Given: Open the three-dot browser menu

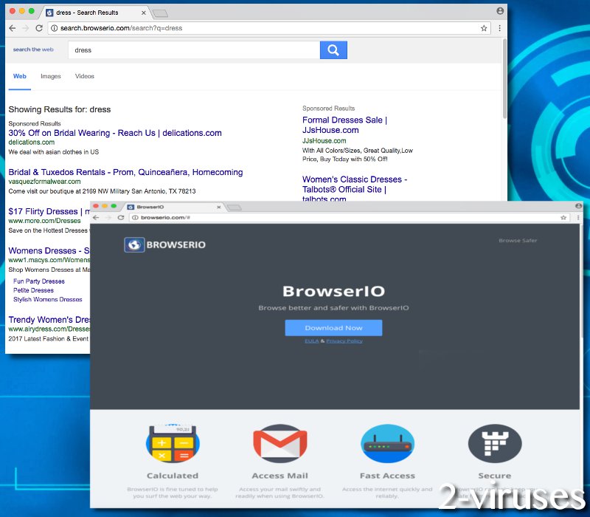Looking at the screenshot, I should point(499,28).
